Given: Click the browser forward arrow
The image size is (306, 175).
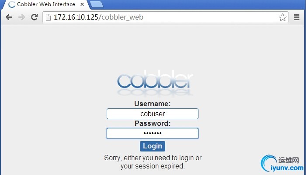Looking at the screenshot, I should [x=21, y=17].
